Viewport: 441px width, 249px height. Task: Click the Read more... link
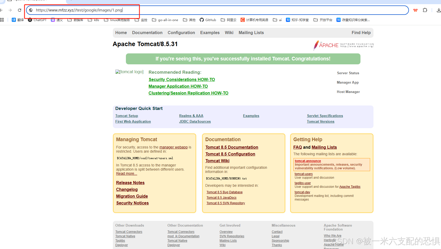(126, 173)
